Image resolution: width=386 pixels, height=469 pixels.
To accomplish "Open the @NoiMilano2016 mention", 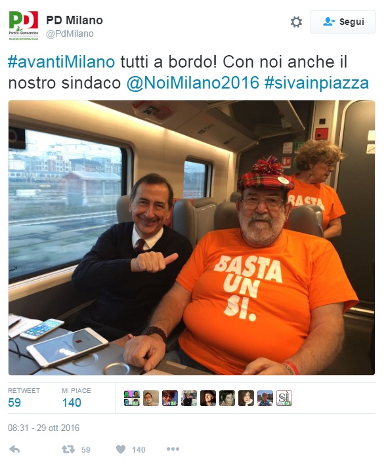I will point(192,83).
